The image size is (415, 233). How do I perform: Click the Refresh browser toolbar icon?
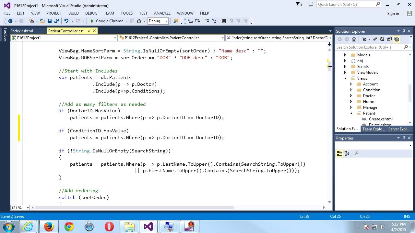139,21
